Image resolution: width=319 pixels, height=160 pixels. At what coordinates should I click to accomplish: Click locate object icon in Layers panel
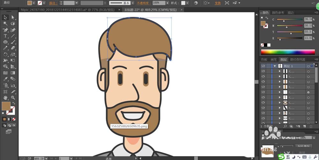pos(285,126)
